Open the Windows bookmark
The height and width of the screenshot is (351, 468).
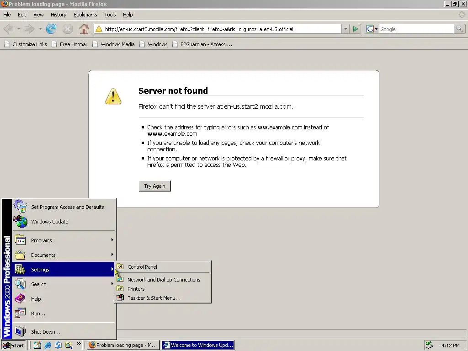[x=154, y=44]
